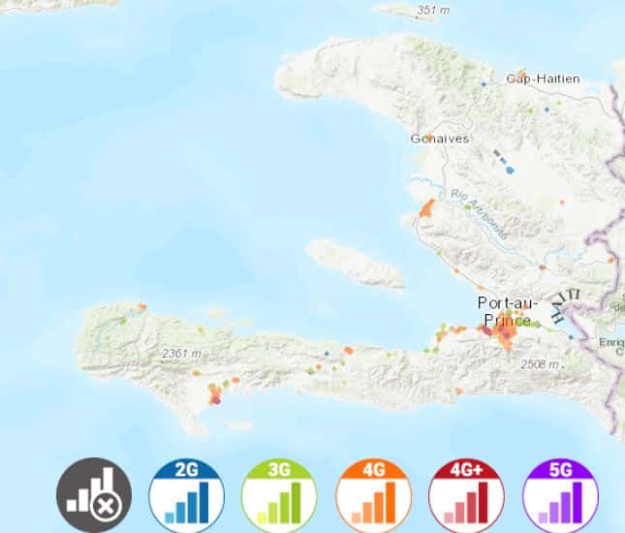Click the blue 2G dots southeast of Gonaives
Screen dimensions: 625x533
click(x=508, y=167)
